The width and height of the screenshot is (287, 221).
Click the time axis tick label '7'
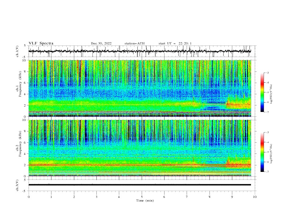coord(187,197)
